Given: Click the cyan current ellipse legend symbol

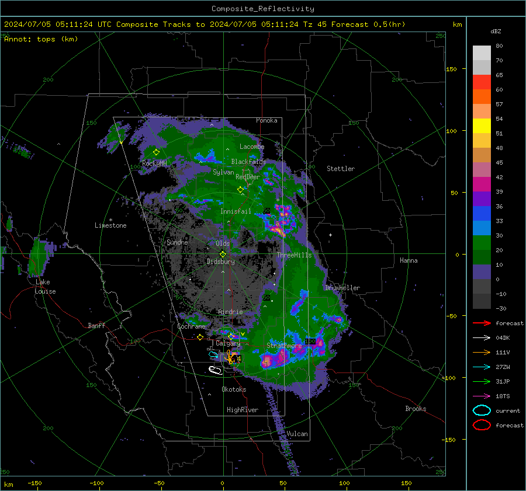Looking at the screenshot, I should point(482,410).
